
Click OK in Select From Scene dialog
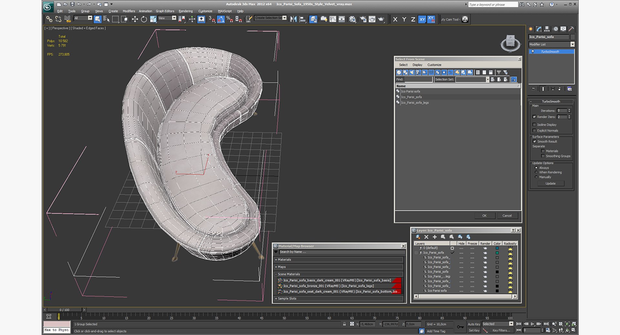pyautogui.click(x=484, y=216)
